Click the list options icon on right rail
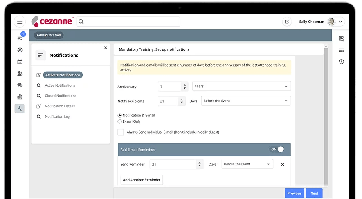362x199 pixels. [341, 50]
